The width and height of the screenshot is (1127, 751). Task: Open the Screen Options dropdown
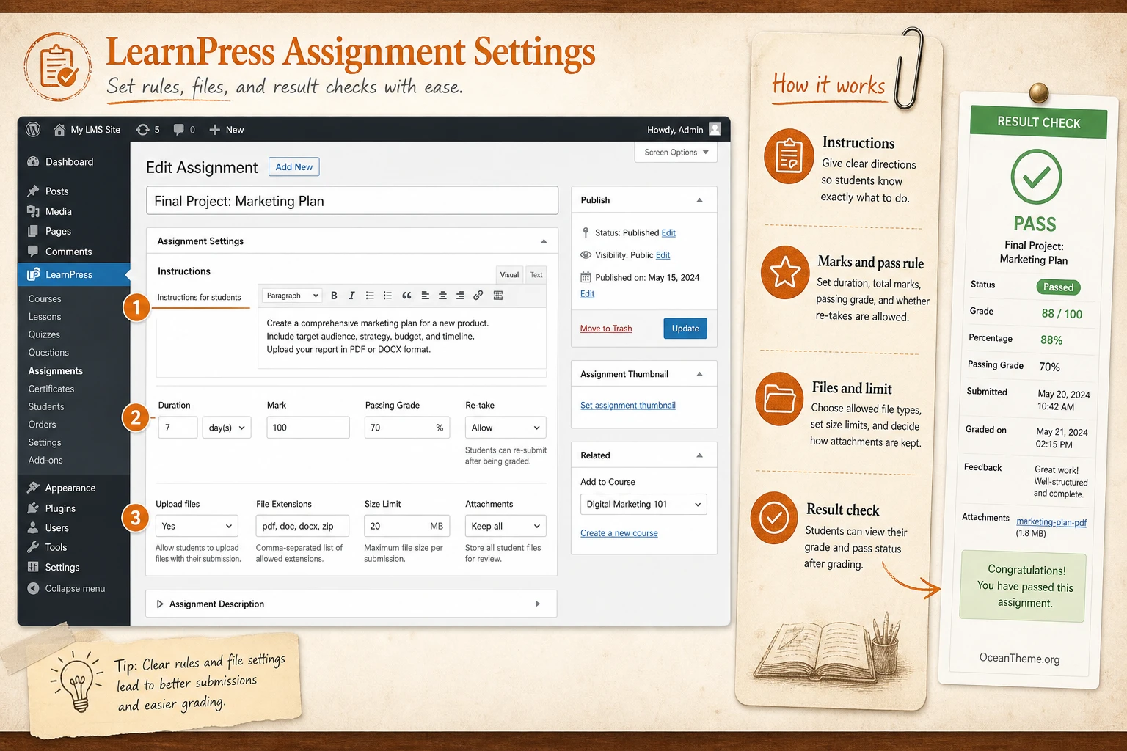[x=676, y=153]
